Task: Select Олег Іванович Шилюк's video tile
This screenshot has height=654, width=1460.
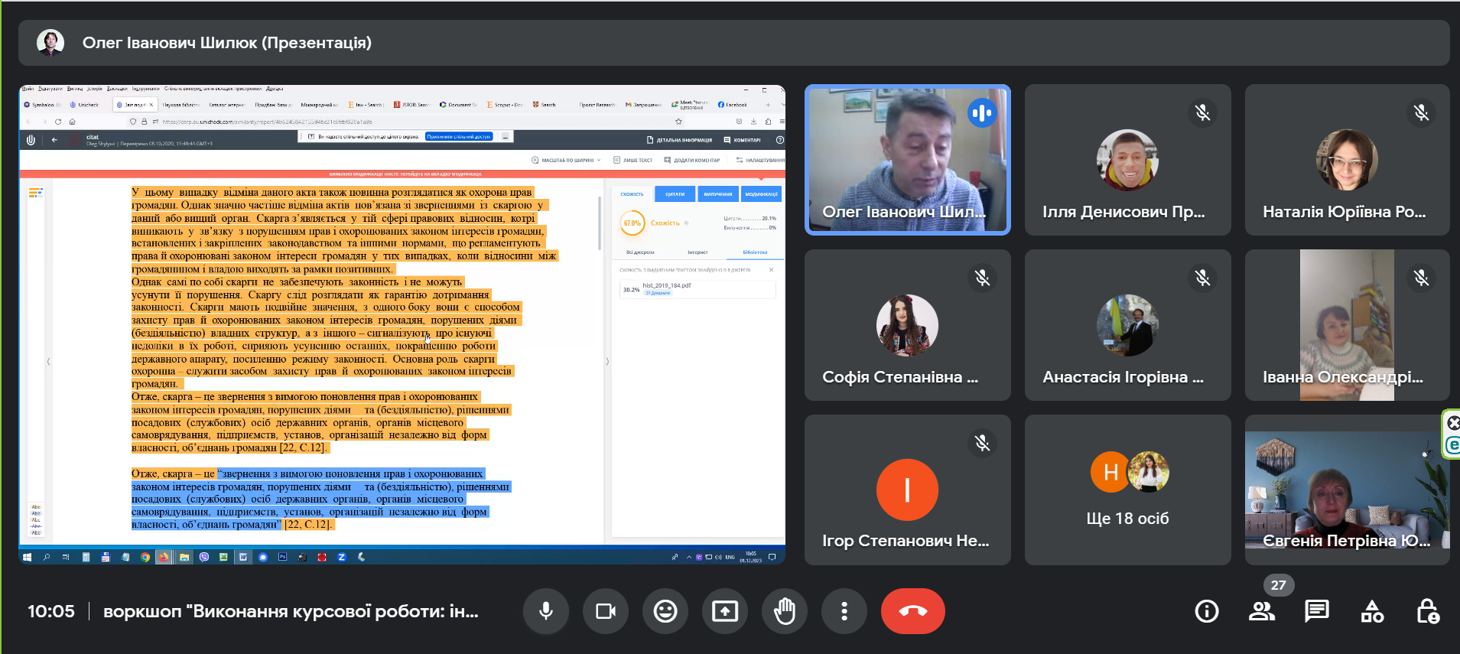Action: click(908, 159)
